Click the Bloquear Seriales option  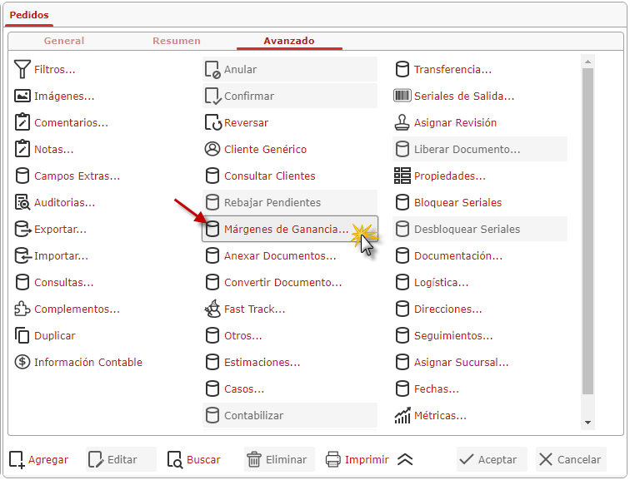480,202
